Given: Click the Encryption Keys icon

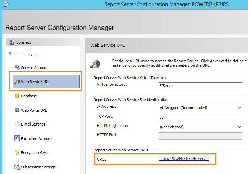Looking at the screenshot, I should (x=17, y=152).
